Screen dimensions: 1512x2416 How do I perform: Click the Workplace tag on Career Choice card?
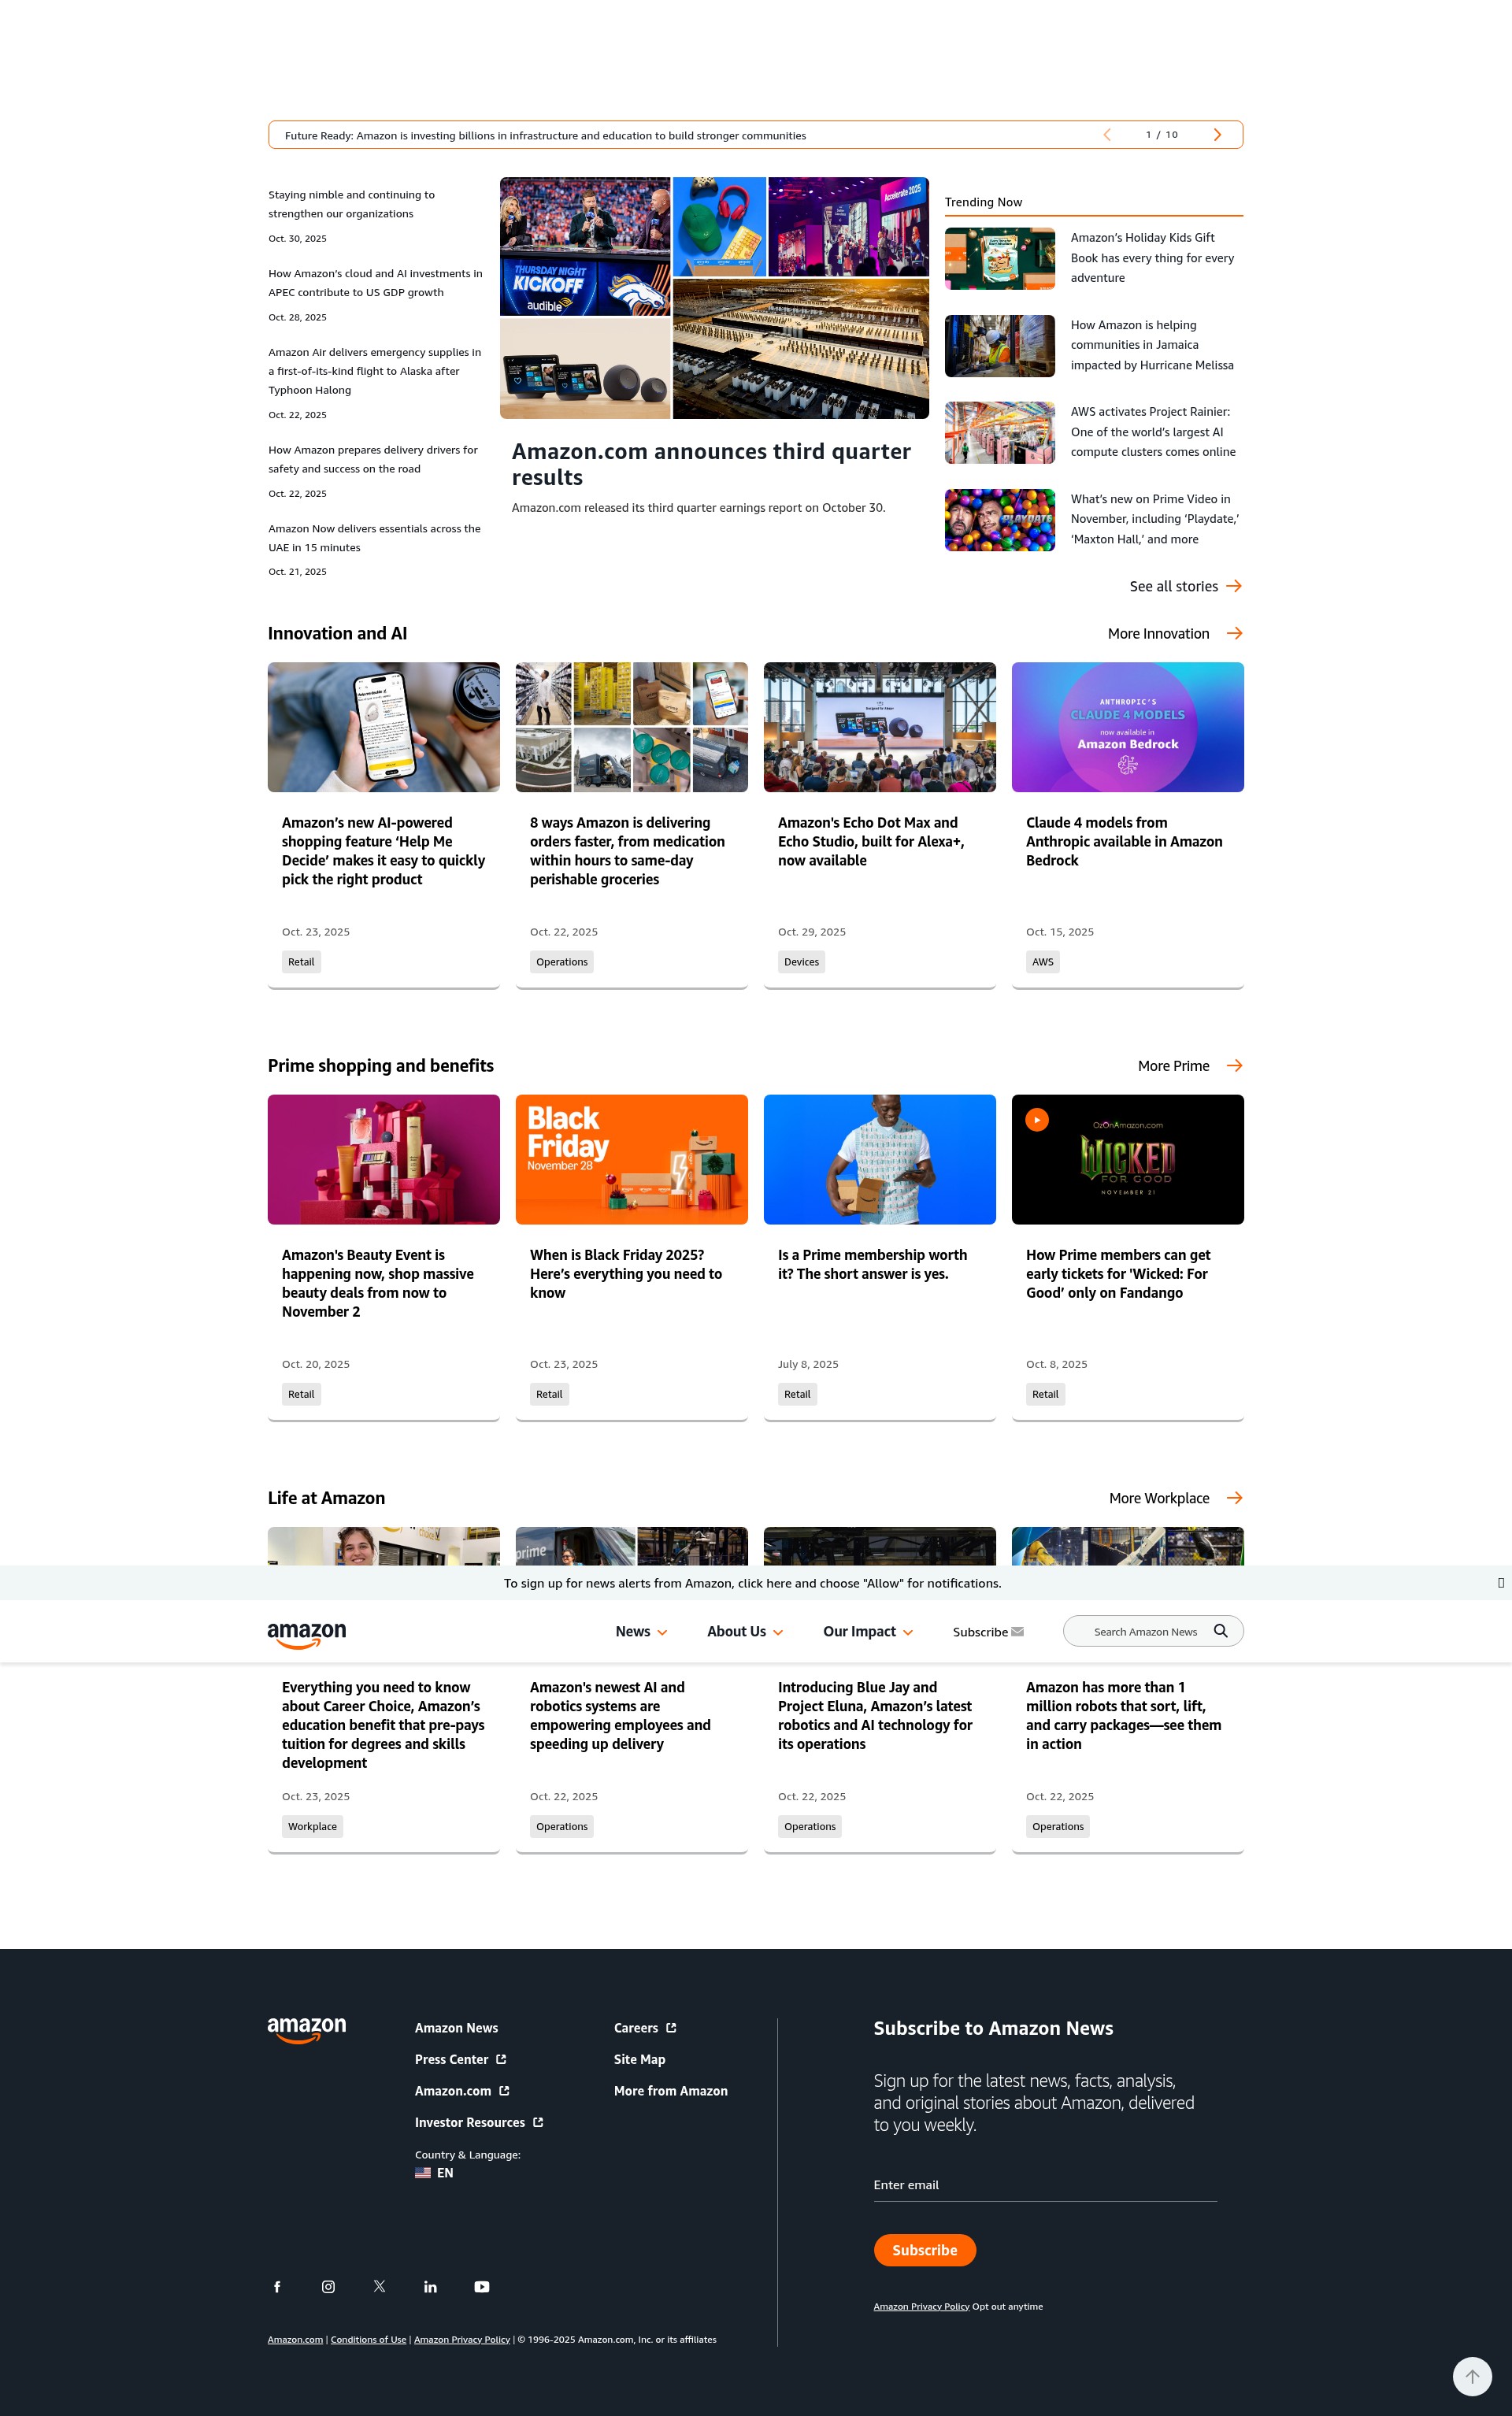click(x=312, y=1826)
